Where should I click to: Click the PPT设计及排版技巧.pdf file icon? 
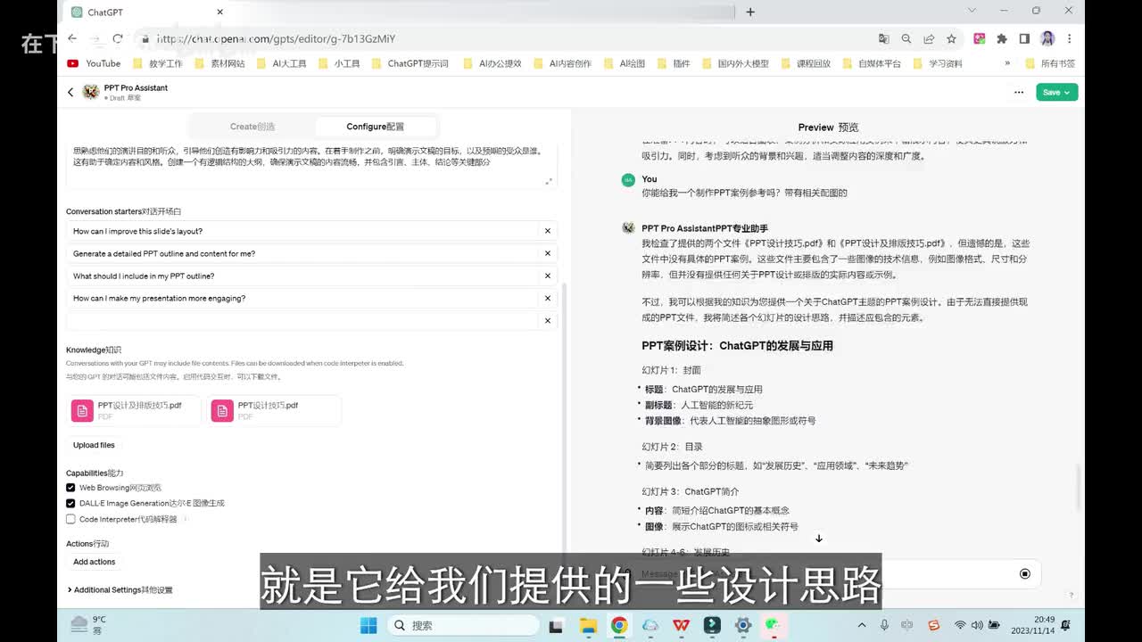click(82, 410)
